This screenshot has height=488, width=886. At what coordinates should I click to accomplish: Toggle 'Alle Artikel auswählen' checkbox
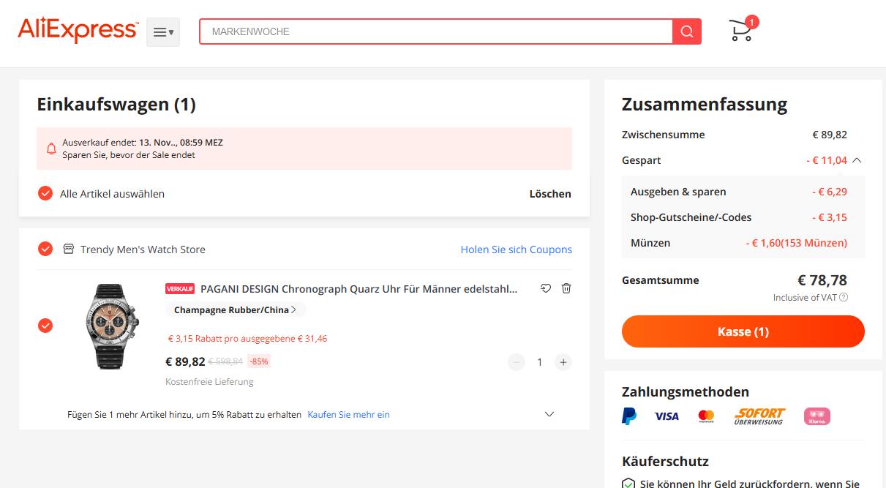pos(45,194)
